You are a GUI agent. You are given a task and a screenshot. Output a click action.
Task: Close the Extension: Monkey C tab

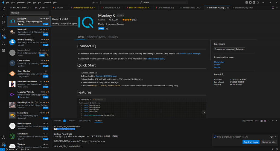[228, 8]
